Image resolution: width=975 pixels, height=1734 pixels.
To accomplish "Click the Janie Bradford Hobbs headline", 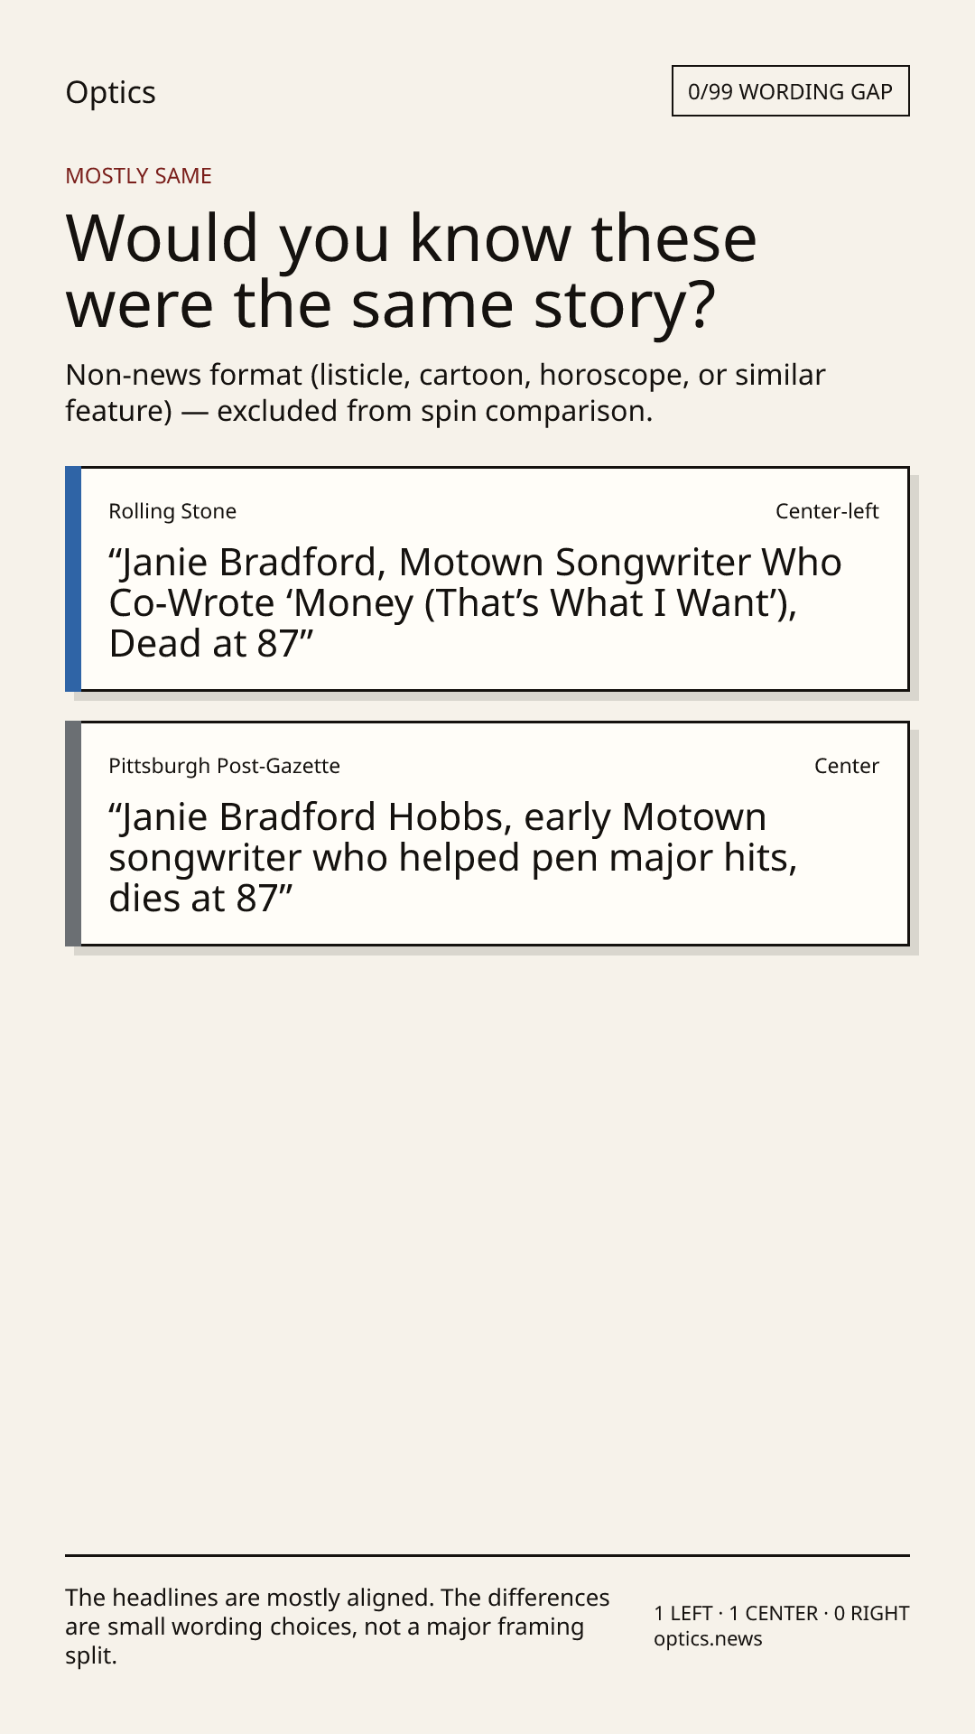I will click(453, 858).
